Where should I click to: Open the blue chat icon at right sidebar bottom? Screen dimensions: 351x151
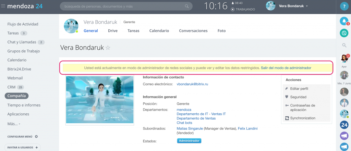(x=344, y=147)
